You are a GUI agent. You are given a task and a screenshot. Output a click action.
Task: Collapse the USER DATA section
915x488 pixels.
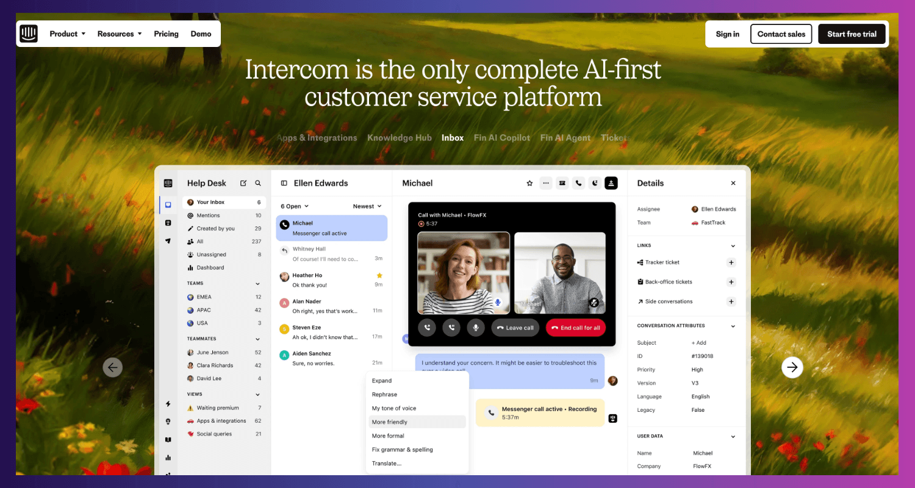click(x=733, y=437)
